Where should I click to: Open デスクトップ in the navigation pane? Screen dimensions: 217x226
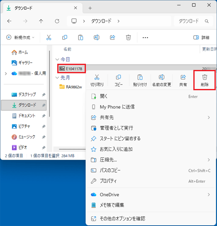(x=24, y=94)
